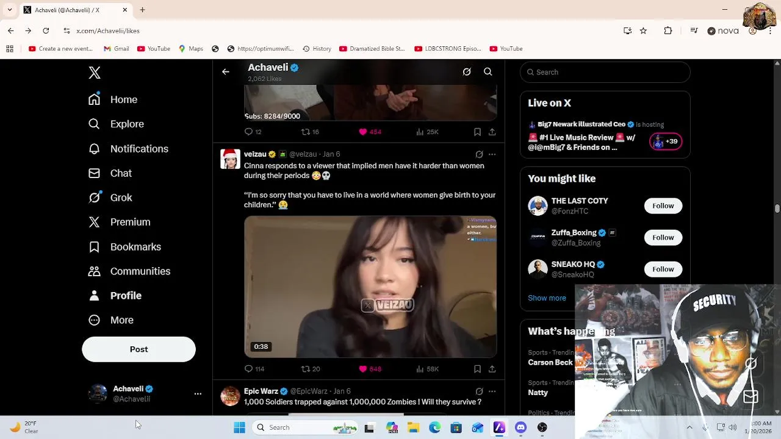Open the More menu in sidebar
The width and height of the screenshot is (781, 439).
click(111, 320)
